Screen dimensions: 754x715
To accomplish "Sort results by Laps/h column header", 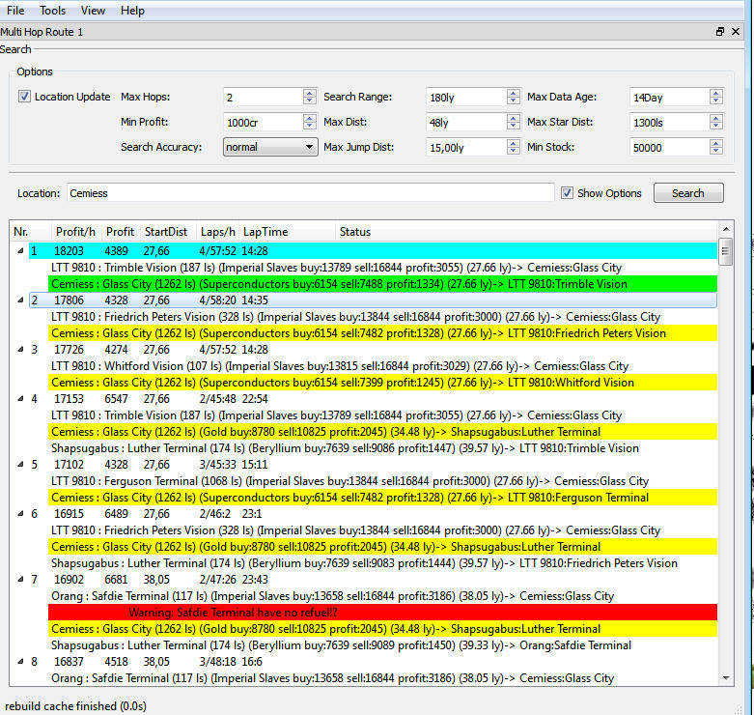I will pos(217,232).
